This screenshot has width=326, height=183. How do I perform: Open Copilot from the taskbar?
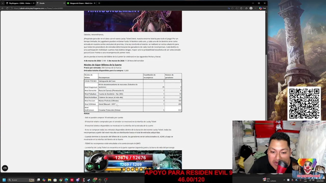pyautogui.click(x=44, y=180)
